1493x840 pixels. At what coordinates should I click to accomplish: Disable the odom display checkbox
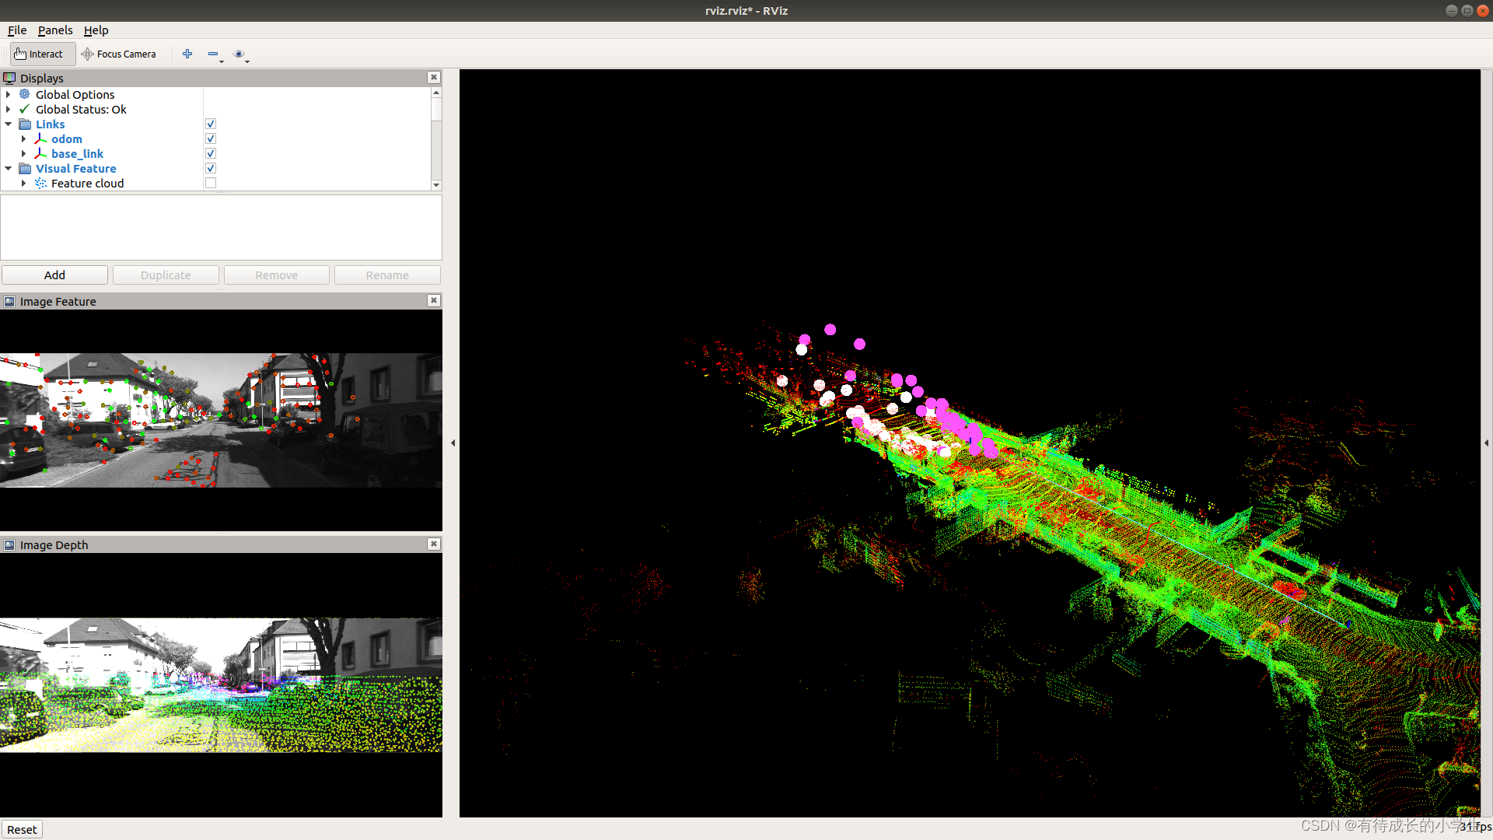click(211, 138)
